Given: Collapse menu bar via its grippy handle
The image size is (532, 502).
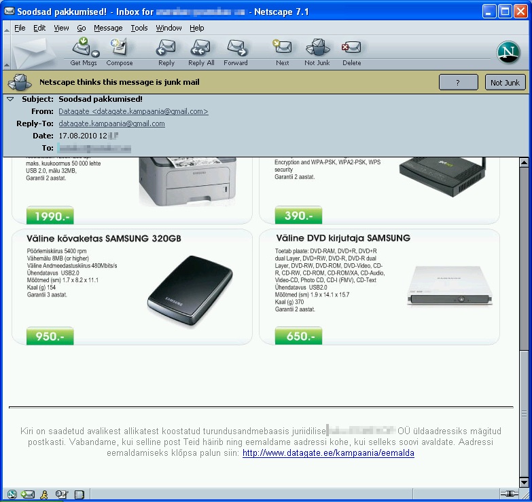Looking at the screenshot, I should click(6, 28).
